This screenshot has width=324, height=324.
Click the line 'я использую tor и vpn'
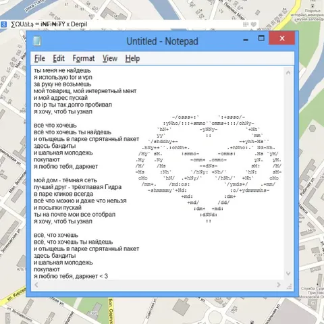point(63,77)
